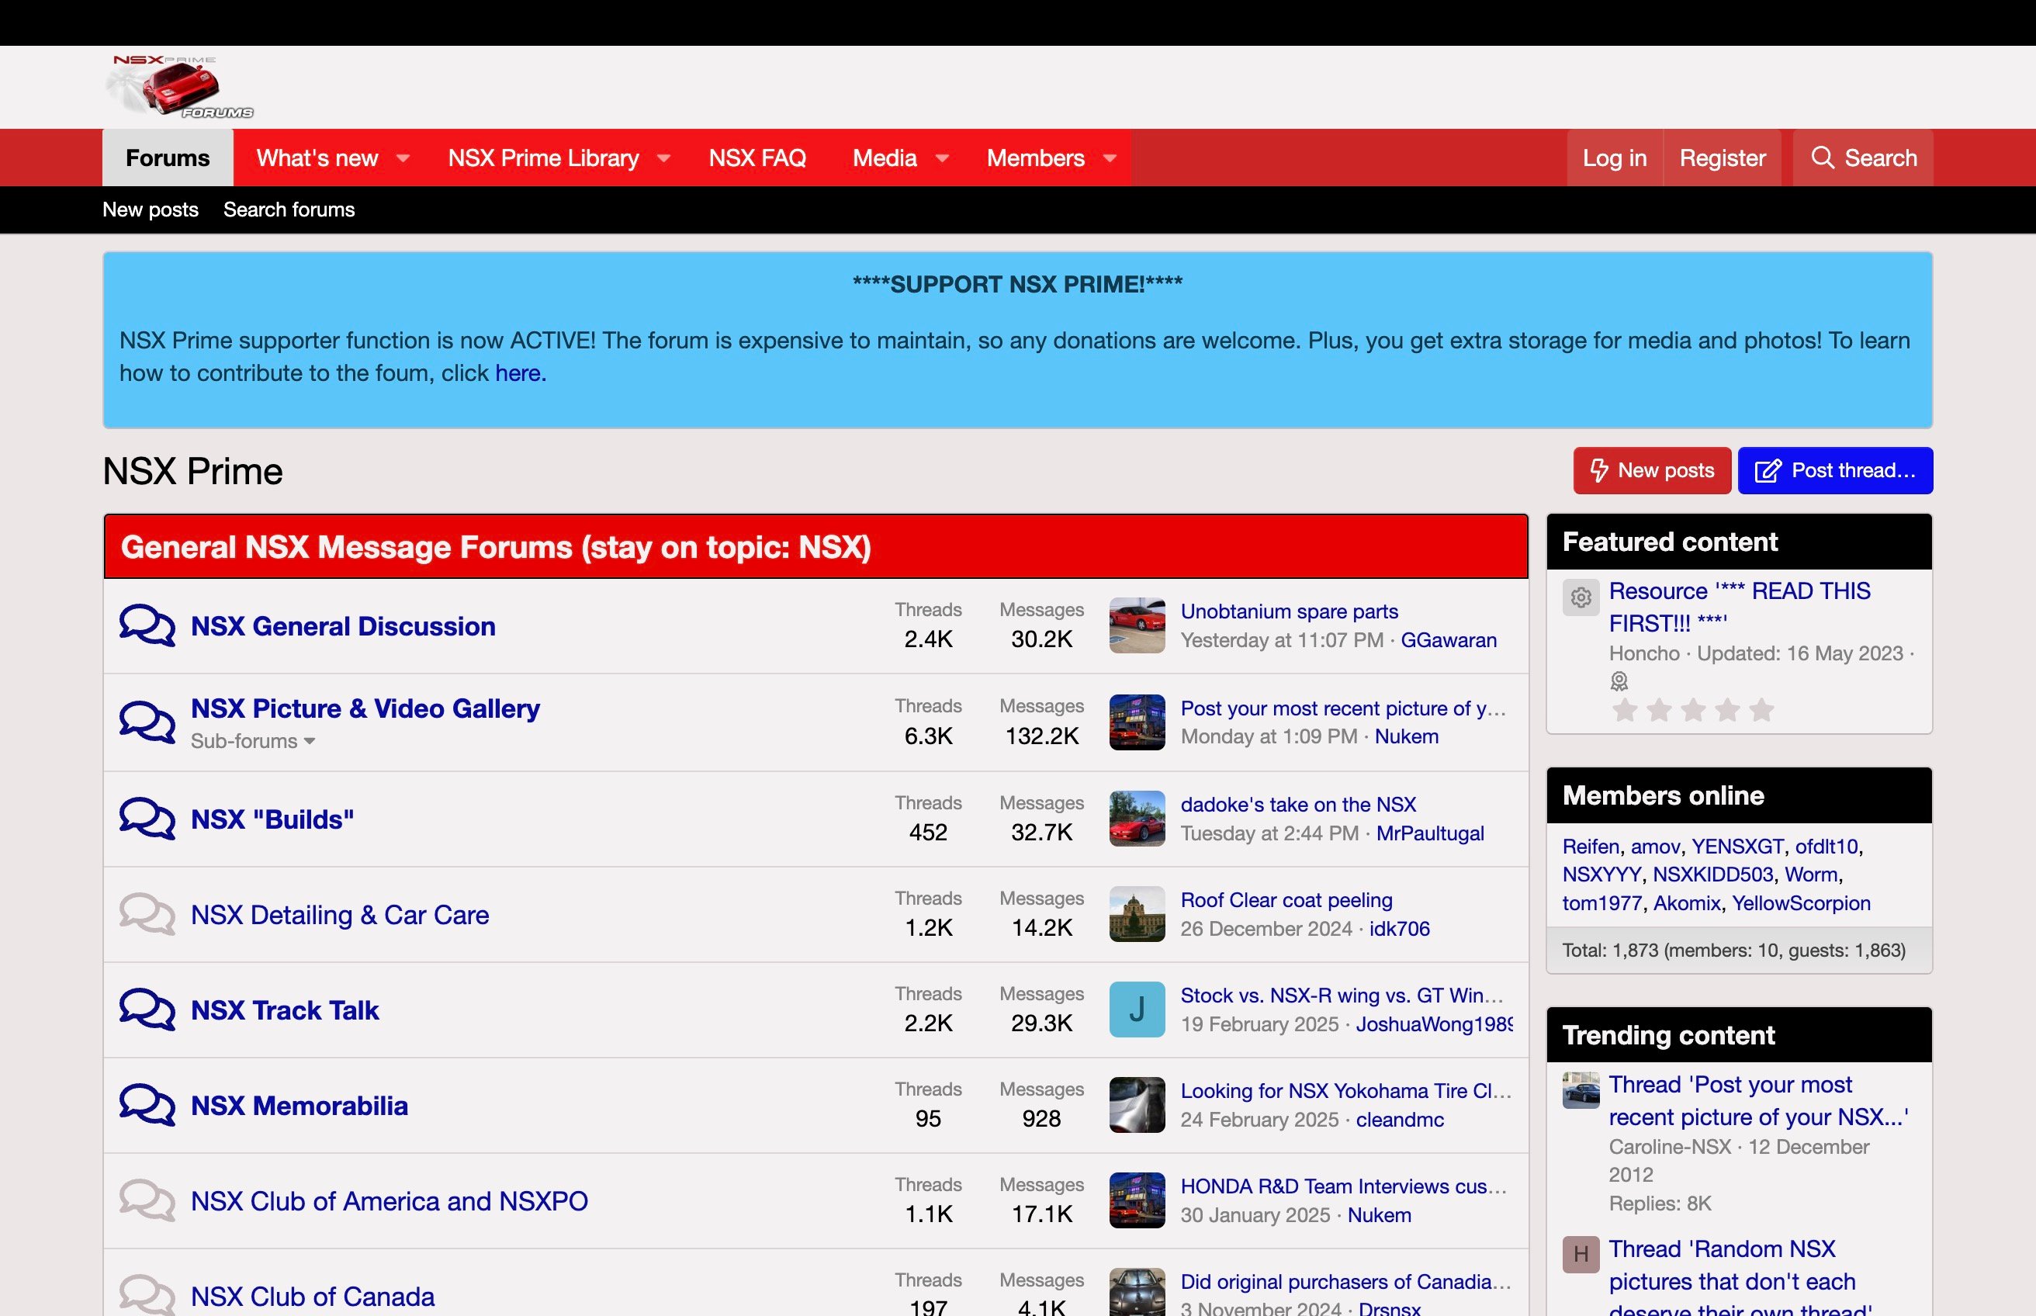Open JoshuaWong1989 profile link
2036x1316 pixels.
1434,1023
